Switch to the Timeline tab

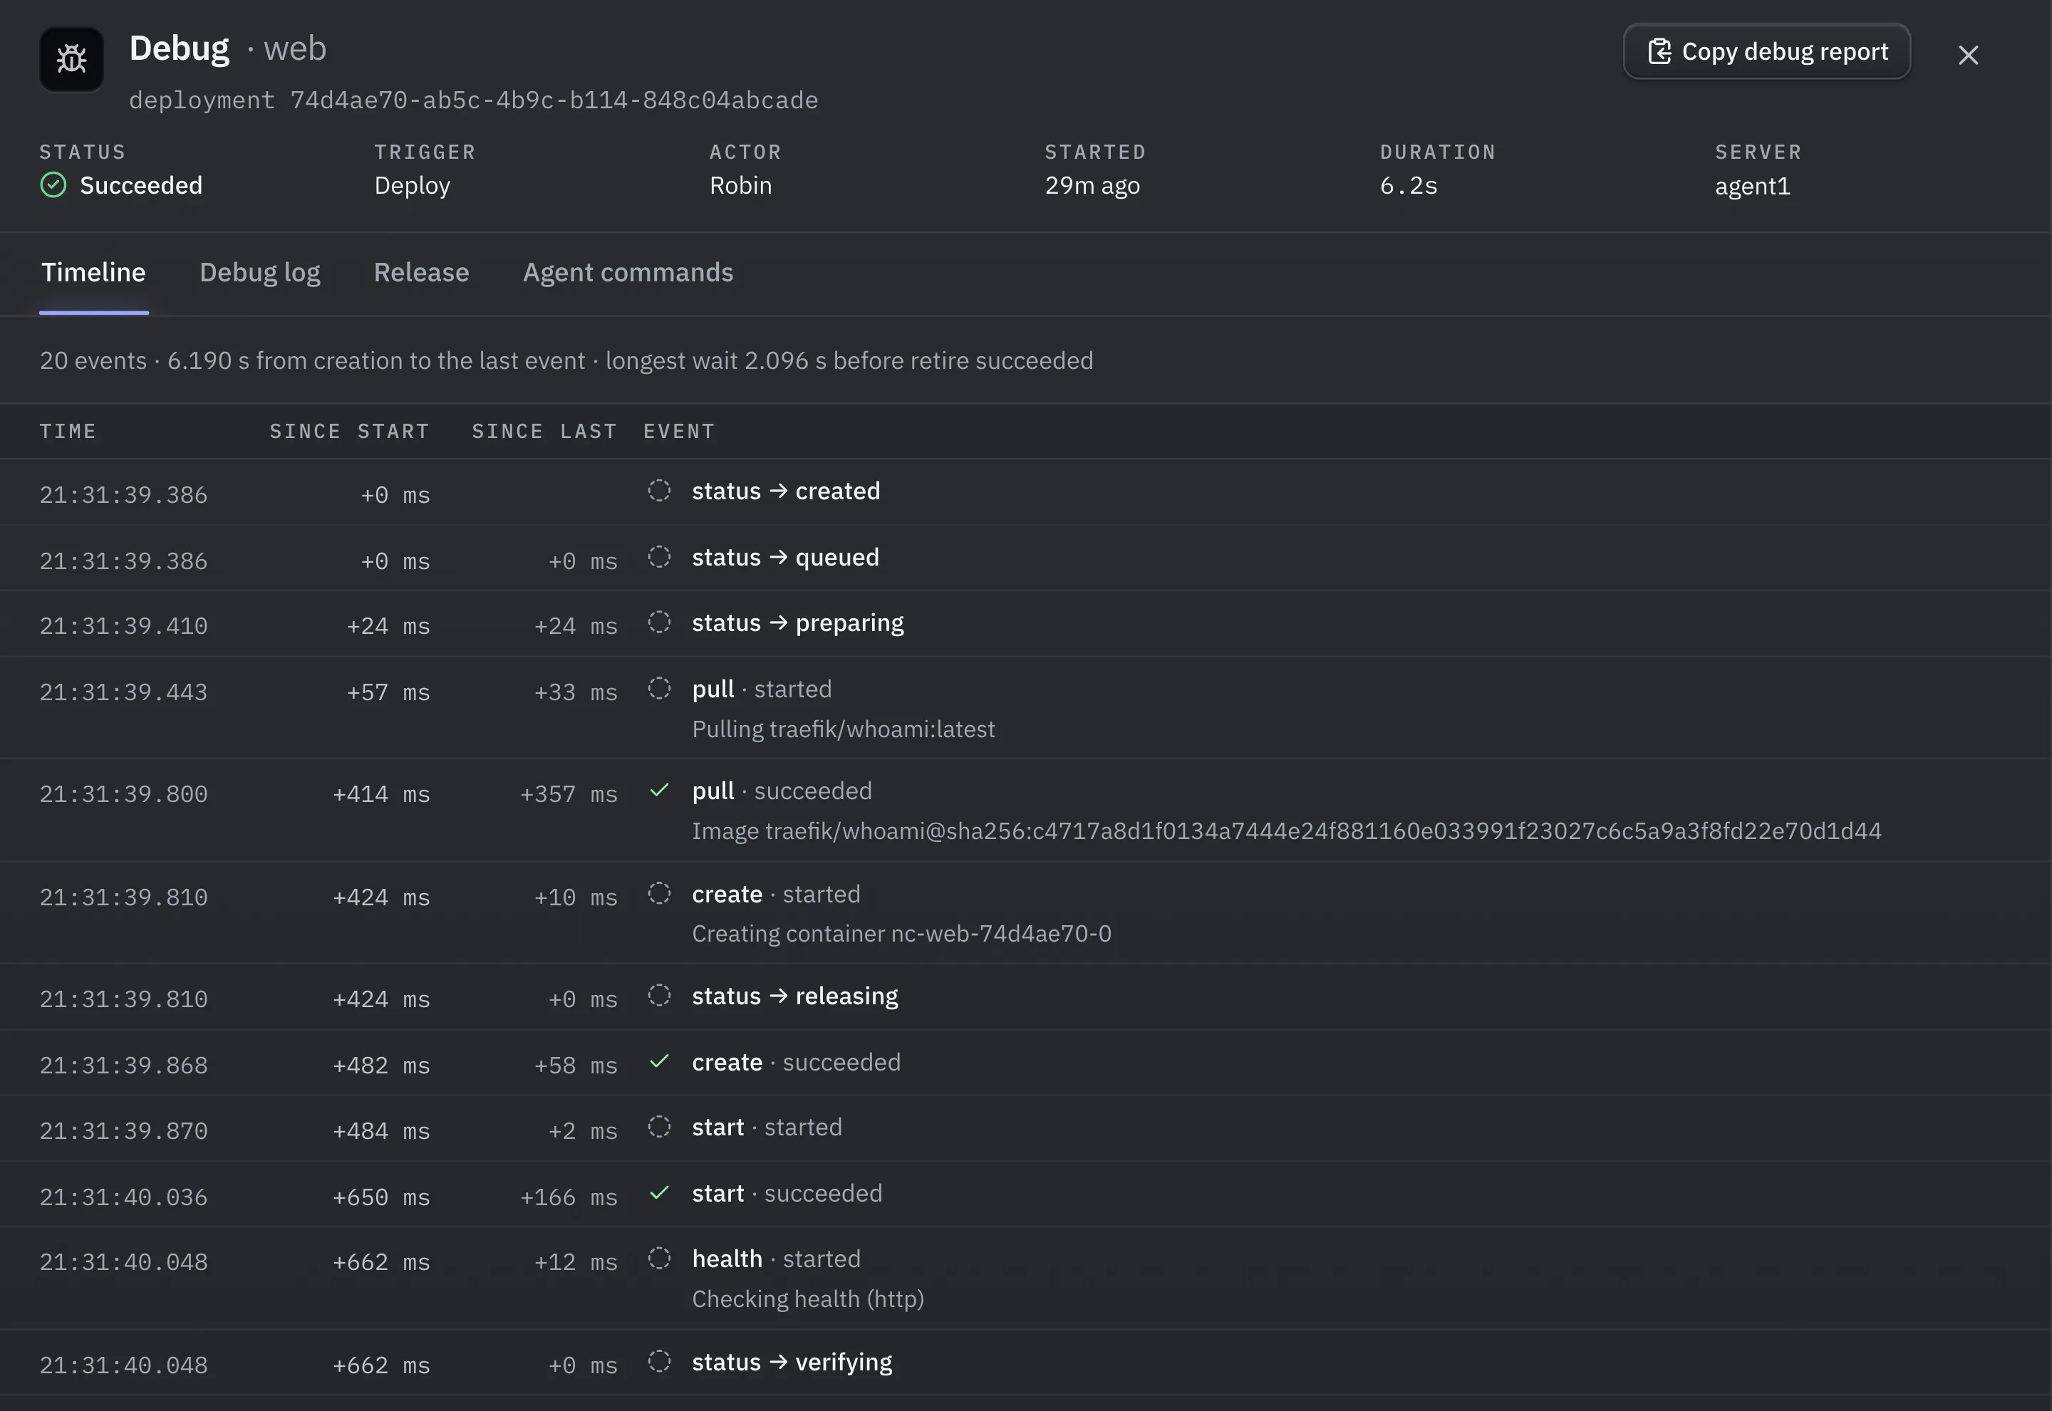[x=94, y=272]
